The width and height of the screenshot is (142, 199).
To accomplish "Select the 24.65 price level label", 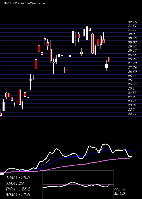I will coord(132,93).
